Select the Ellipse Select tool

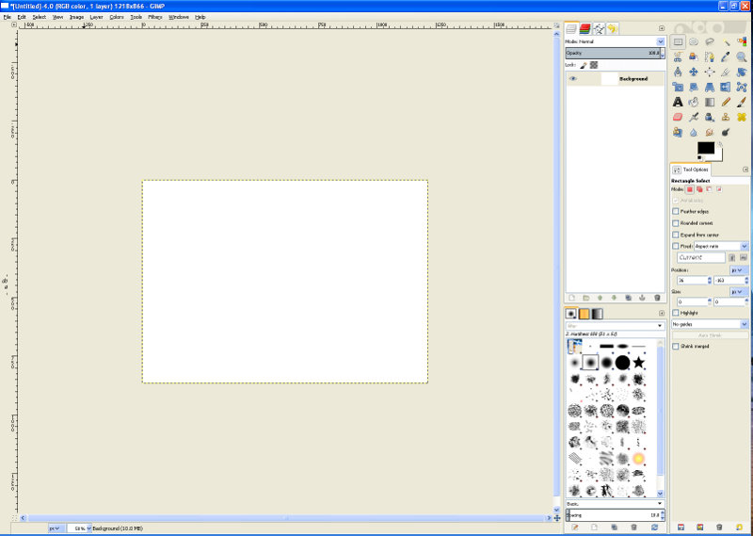point(694,41)
